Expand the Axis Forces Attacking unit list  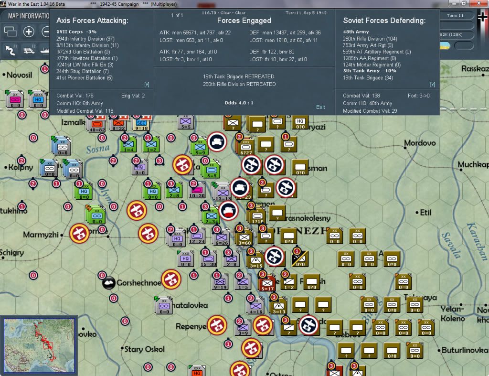147,84
